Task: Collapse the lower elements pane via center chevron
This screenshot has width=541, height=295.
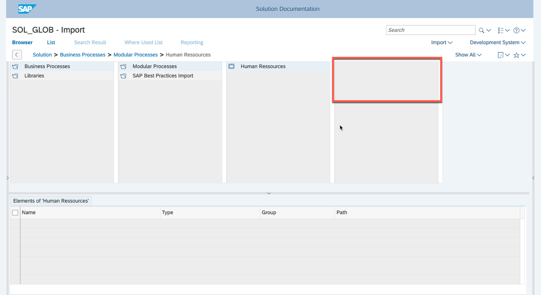Action: click(269, 193)
